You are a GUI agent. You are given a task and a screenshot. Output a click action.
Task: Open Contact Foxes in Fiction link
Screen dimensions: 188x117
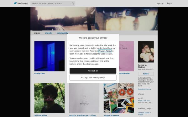tap(144, 114)
